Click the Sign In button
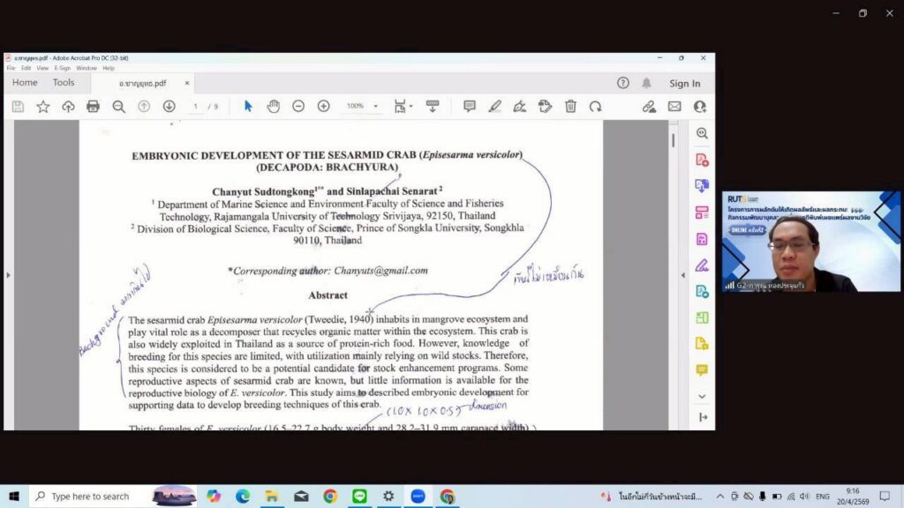 coord(684,84)
